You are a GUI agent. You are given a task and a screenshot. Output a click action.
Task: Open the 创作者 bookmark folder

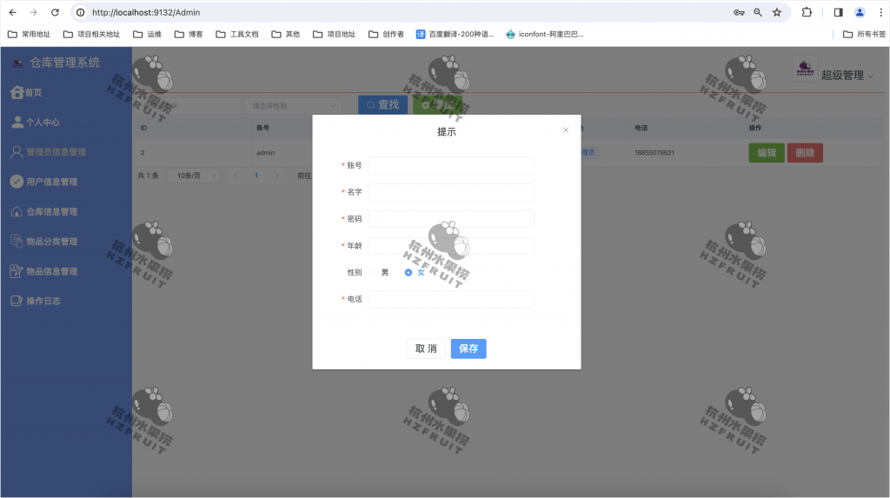pyautogui.click(x=386, y=34)
